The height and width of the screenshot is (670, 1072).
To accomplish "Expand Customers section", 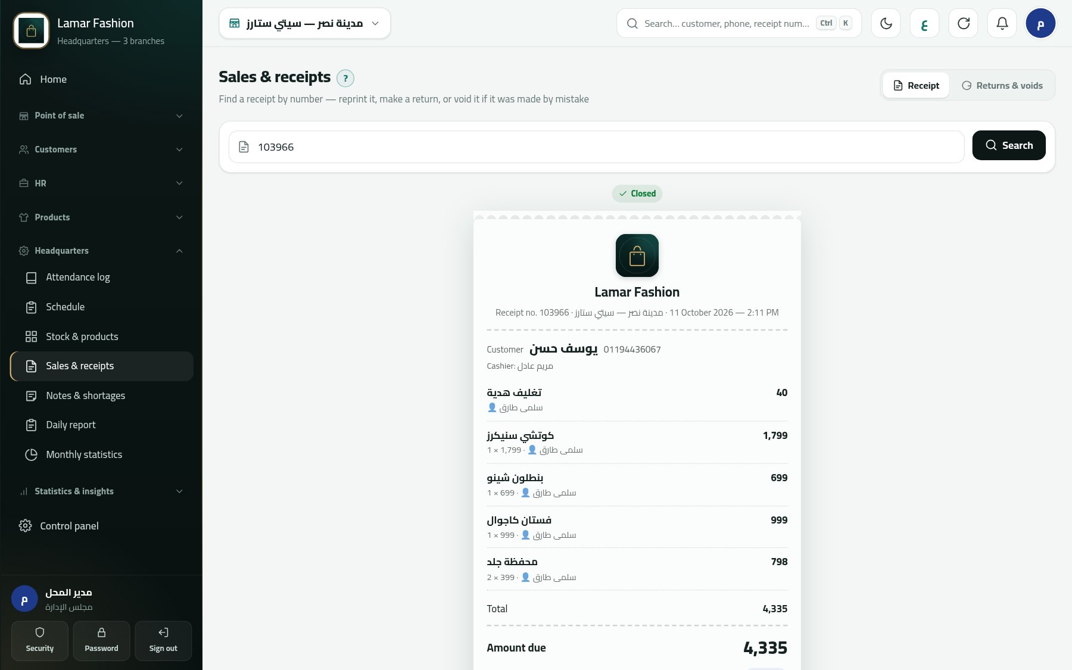I will 101,149.
